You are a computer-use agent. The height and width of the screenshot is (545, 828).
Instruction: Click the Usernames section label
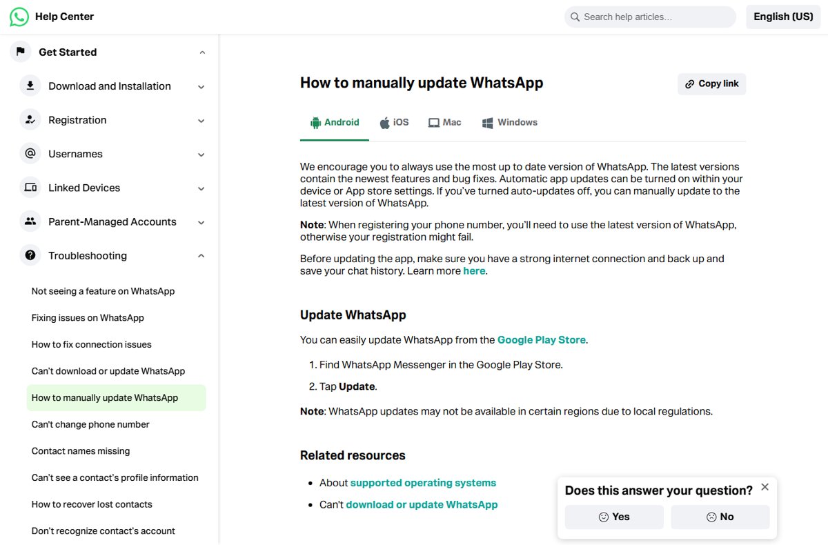75,153
